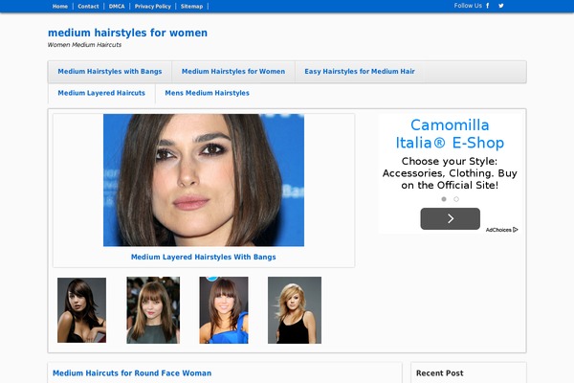This screenshot has height=383, width=574.
Task: Open Medium Haircuts for Round Face Woman post
Action: tap(132, 373)
